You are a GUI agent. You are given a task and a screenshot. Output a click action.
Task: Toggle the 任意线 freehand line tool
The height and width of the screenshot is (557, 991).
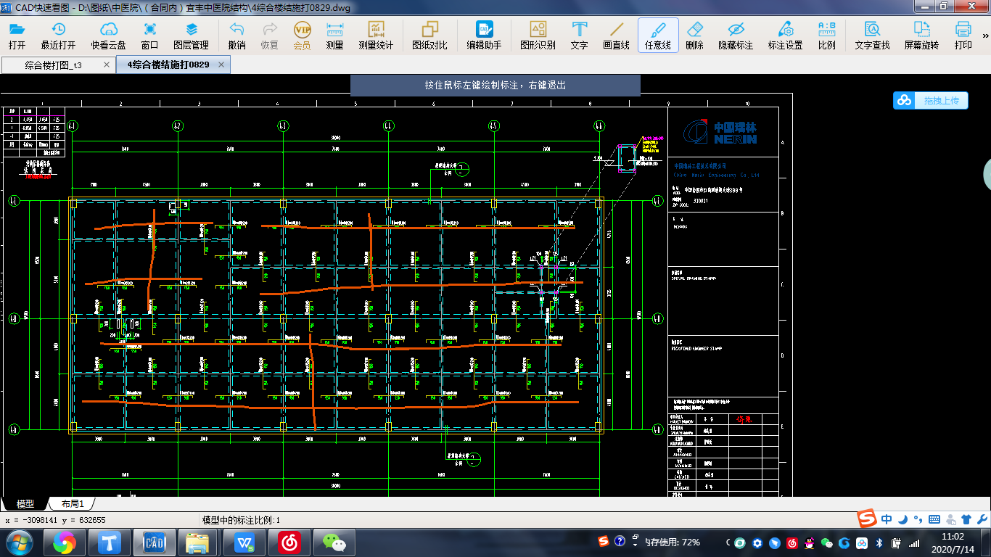point(658,36)
